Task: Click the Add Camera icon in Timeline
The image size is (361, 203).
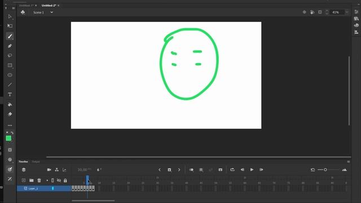Action: coord(49,170)
